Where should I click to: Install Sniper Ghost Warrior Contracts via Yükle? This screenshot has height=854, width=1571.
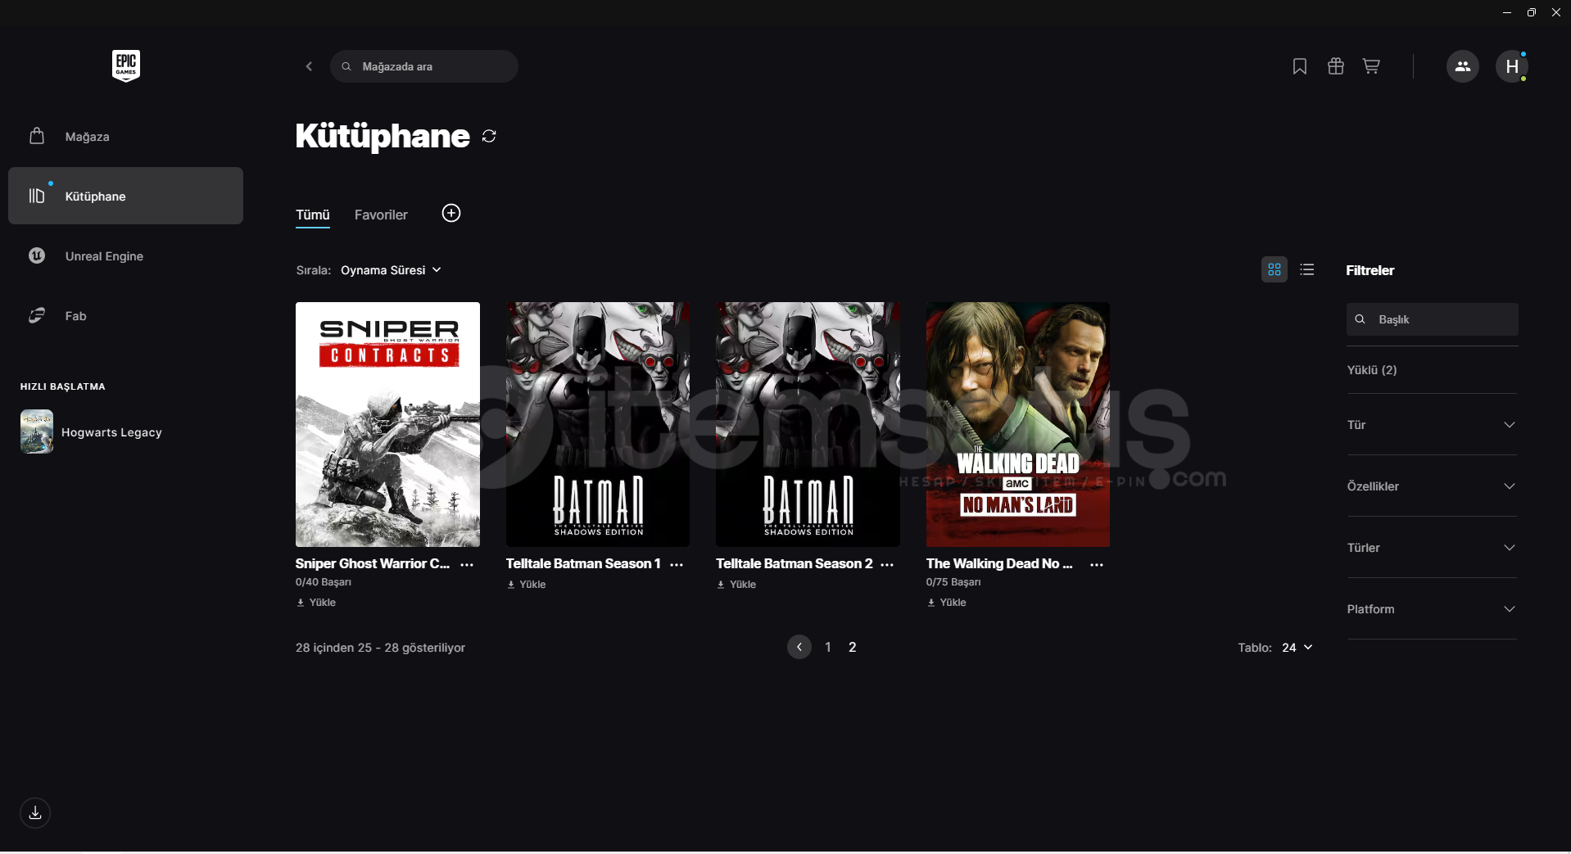[x=316, y=603]
